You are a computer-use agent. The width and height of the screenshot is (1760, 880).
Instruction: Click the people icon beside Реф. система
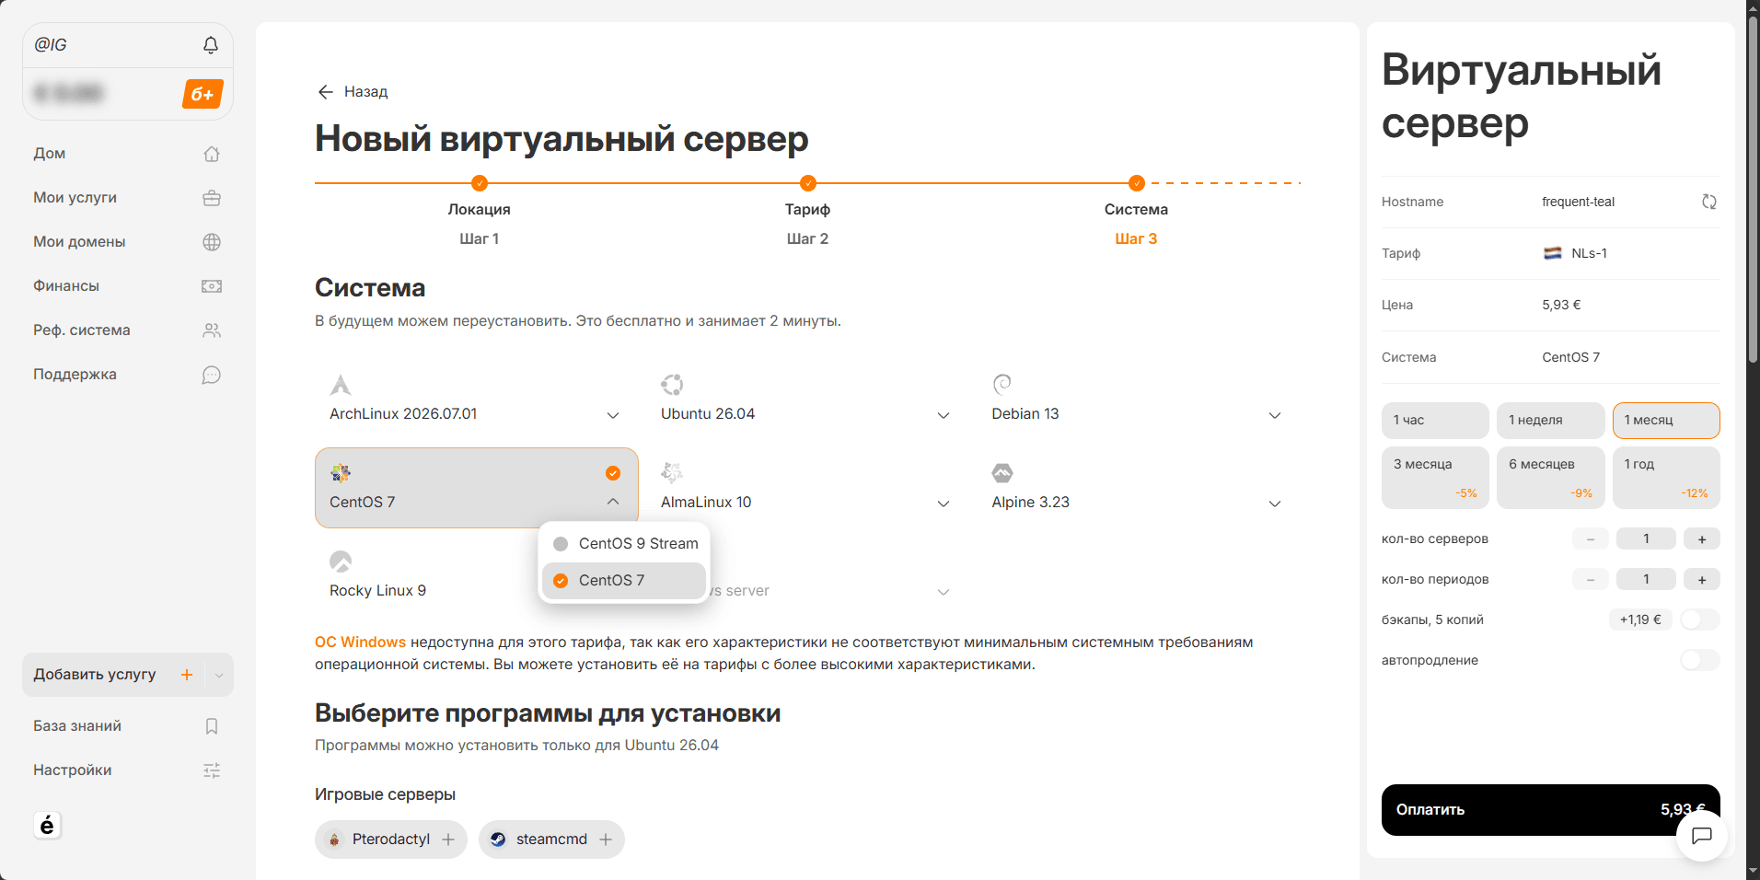pyautogui.click(x=212, y=330)
